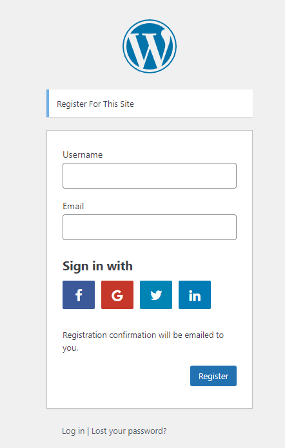
Task: Submit the form with the Register button
Action: pos(213,376)
